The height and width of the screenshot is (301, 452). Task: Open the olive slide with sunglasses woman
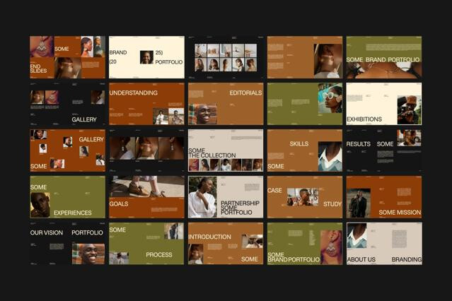pos(305,104)
